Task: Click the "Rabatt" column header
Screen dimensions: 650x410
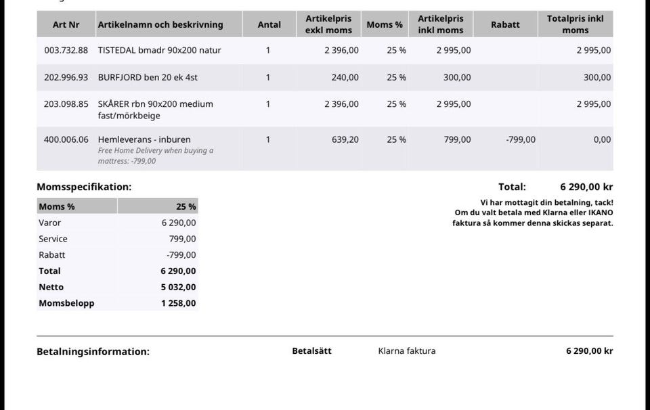Action: point(505,24)
